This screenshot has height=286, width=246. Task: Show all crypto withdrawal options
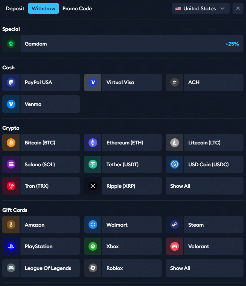[204, 186]
